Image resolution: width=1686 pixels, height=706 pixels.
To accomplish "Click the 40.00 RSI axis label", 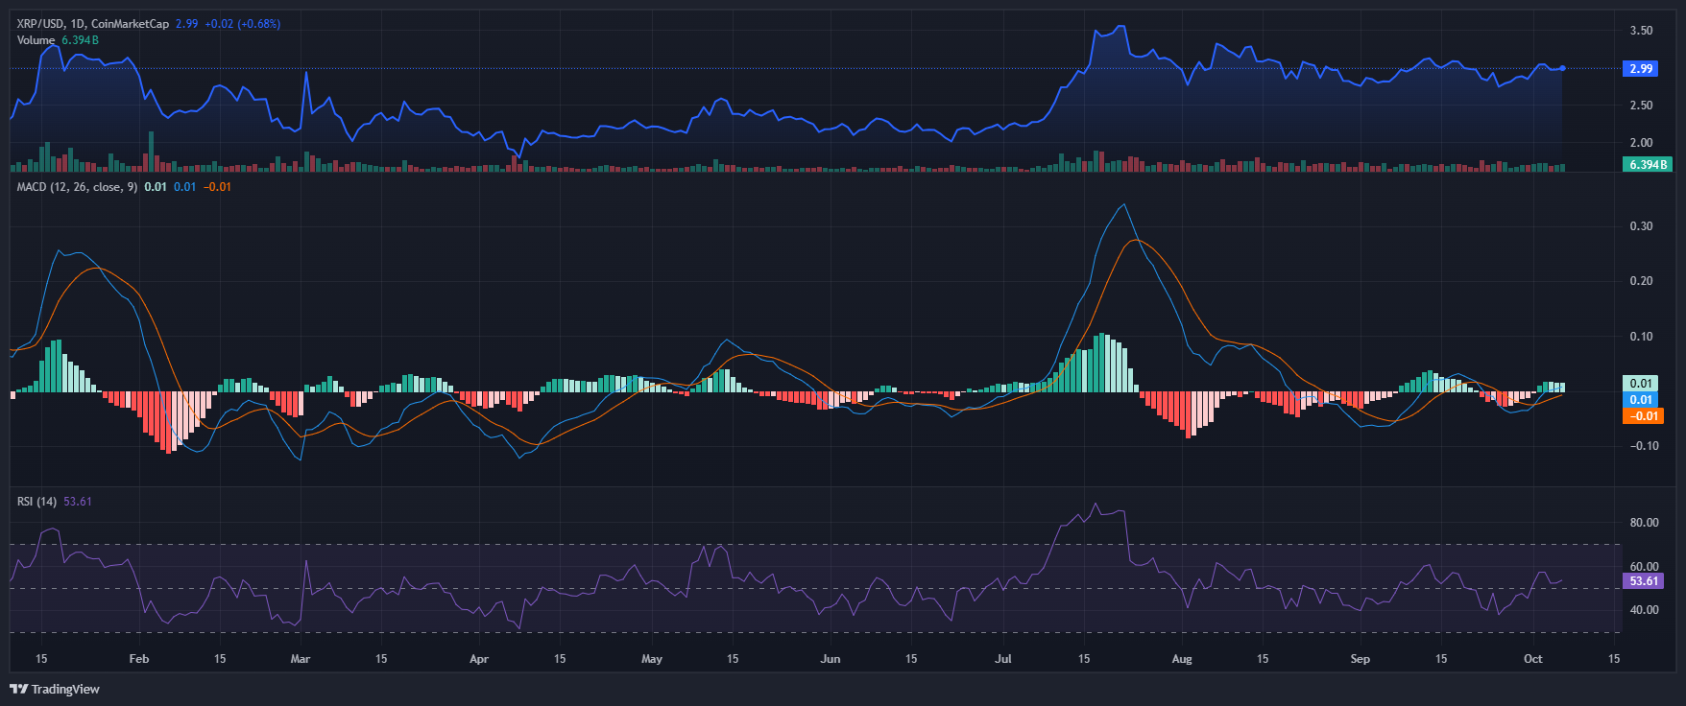I will (x=1644, y=610).
